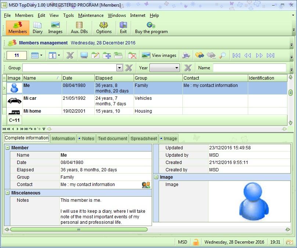Clear the Group filter with the X

129,68
